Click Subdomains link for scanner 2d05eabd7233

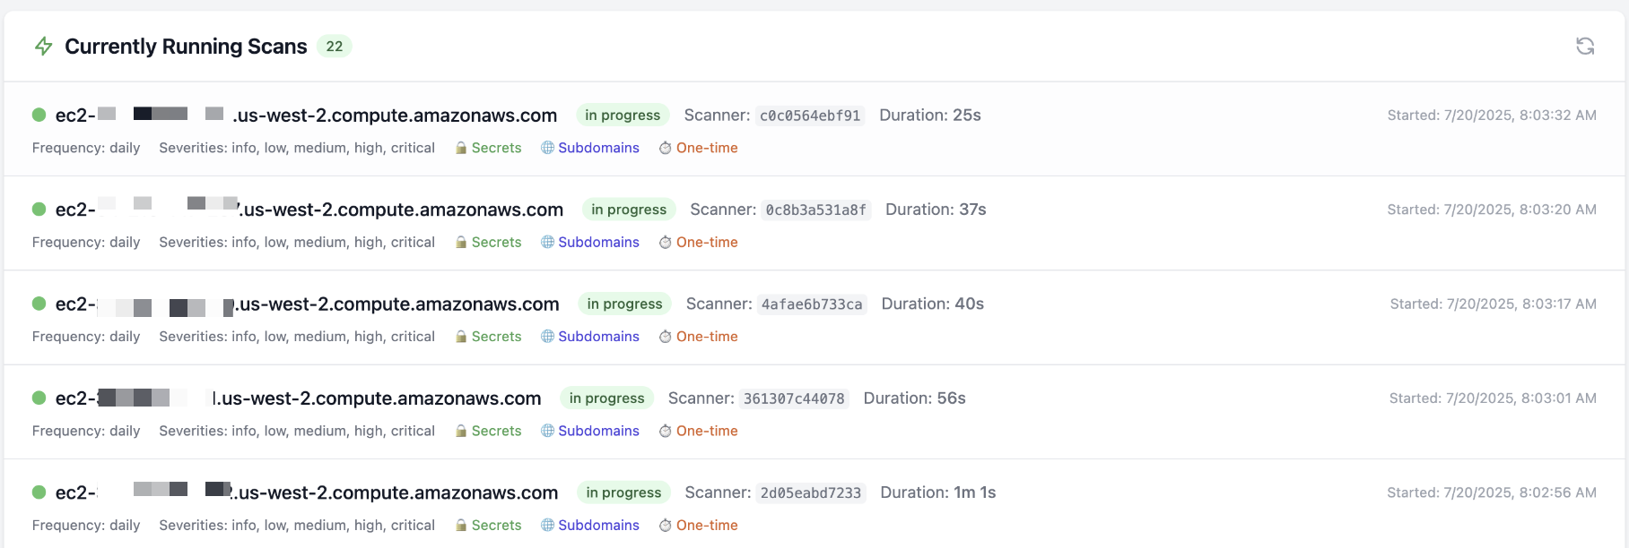pyautogui.click(x=598, y=526)
